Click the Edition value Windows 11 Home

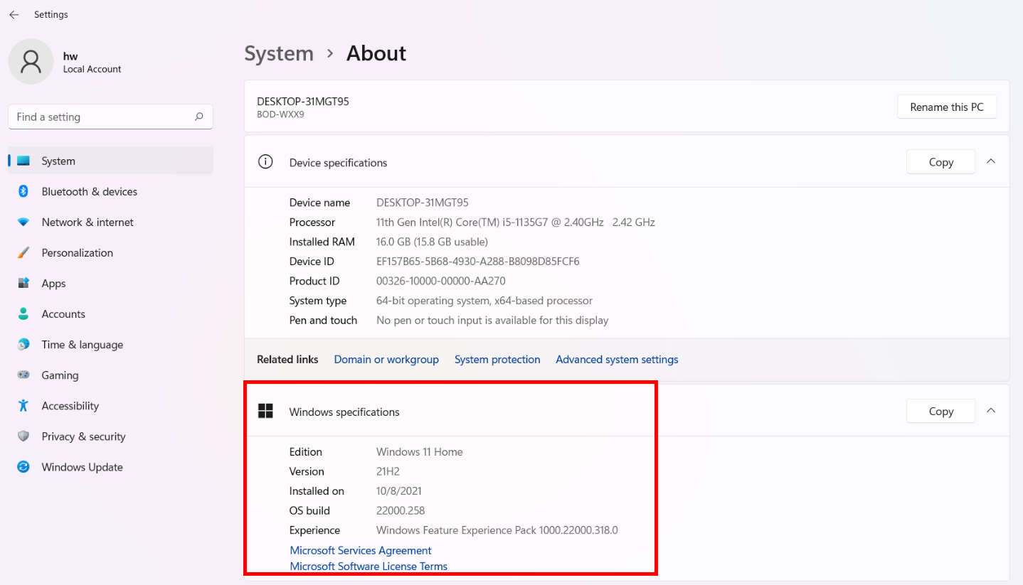click(419, 451)
